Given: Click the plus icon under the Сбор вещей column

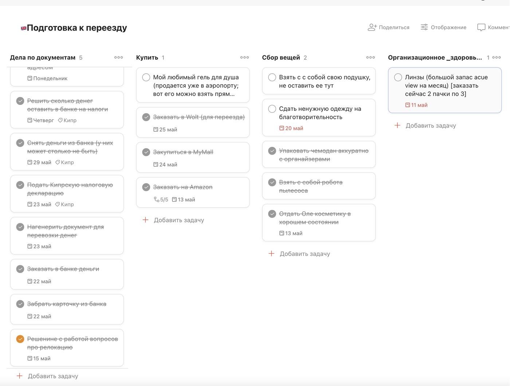Looking at the screenshot, I should [271, 254].
